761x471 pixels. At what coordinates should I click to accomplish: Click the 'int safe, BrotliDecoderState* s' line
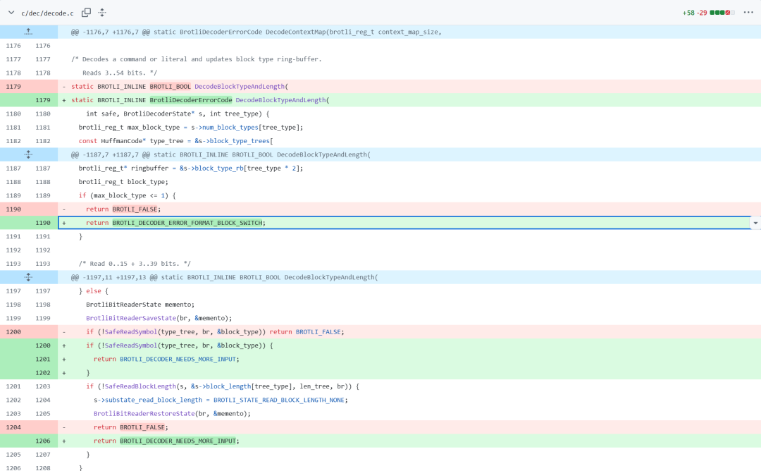tap(178, 114)
